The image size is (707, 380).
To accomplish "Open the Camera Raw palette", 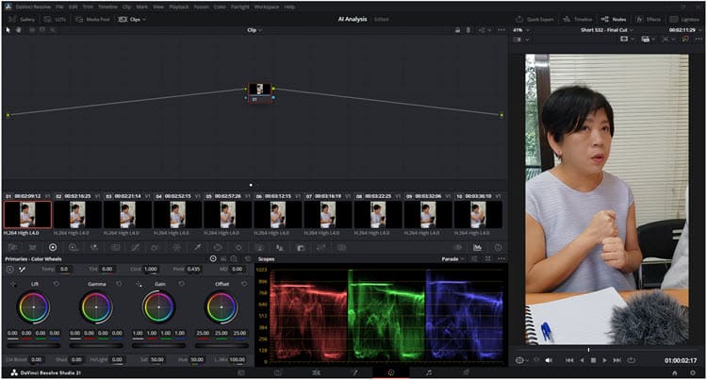I will 12,247.
